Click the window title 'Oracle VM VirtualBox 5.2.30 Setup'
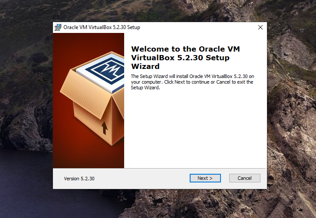Screen dimensions: 316x218 tap(102, 27)
